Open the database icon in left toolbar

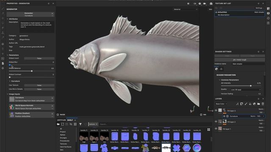(3, 63)
